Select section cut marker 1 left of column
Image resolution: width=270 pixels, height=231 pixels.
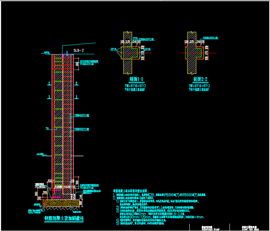(x=49, y=97)
